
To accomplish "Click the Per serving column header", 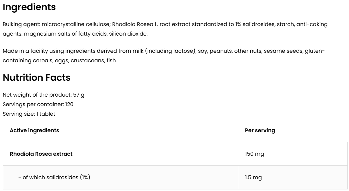I will click(x=260, y=130).
